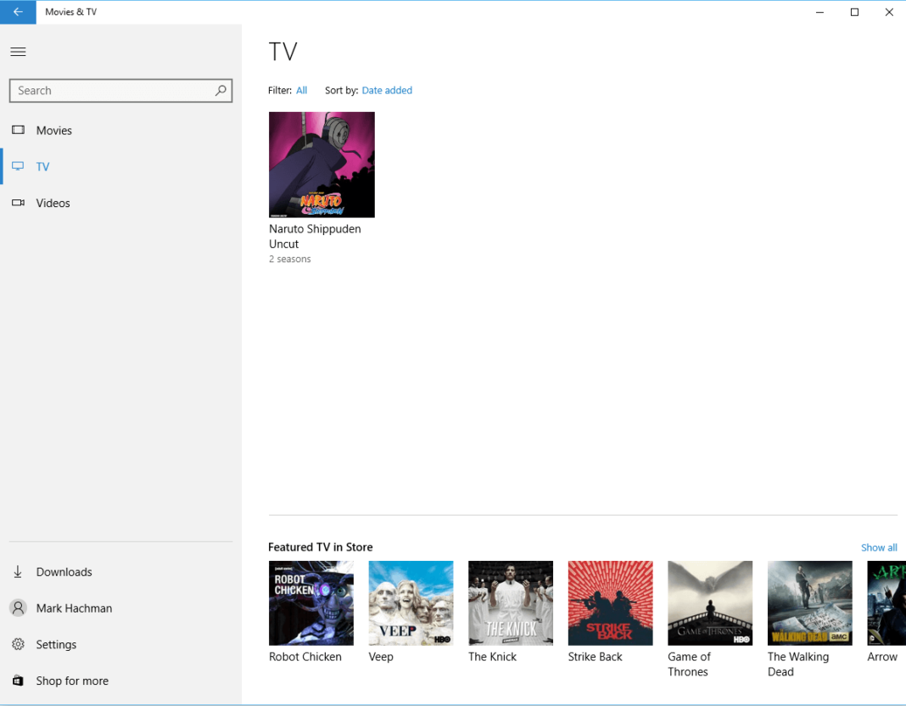Click the magnifier icon in the search box
The width and height of the screenshot is (906, 706).
coord(220,90)
